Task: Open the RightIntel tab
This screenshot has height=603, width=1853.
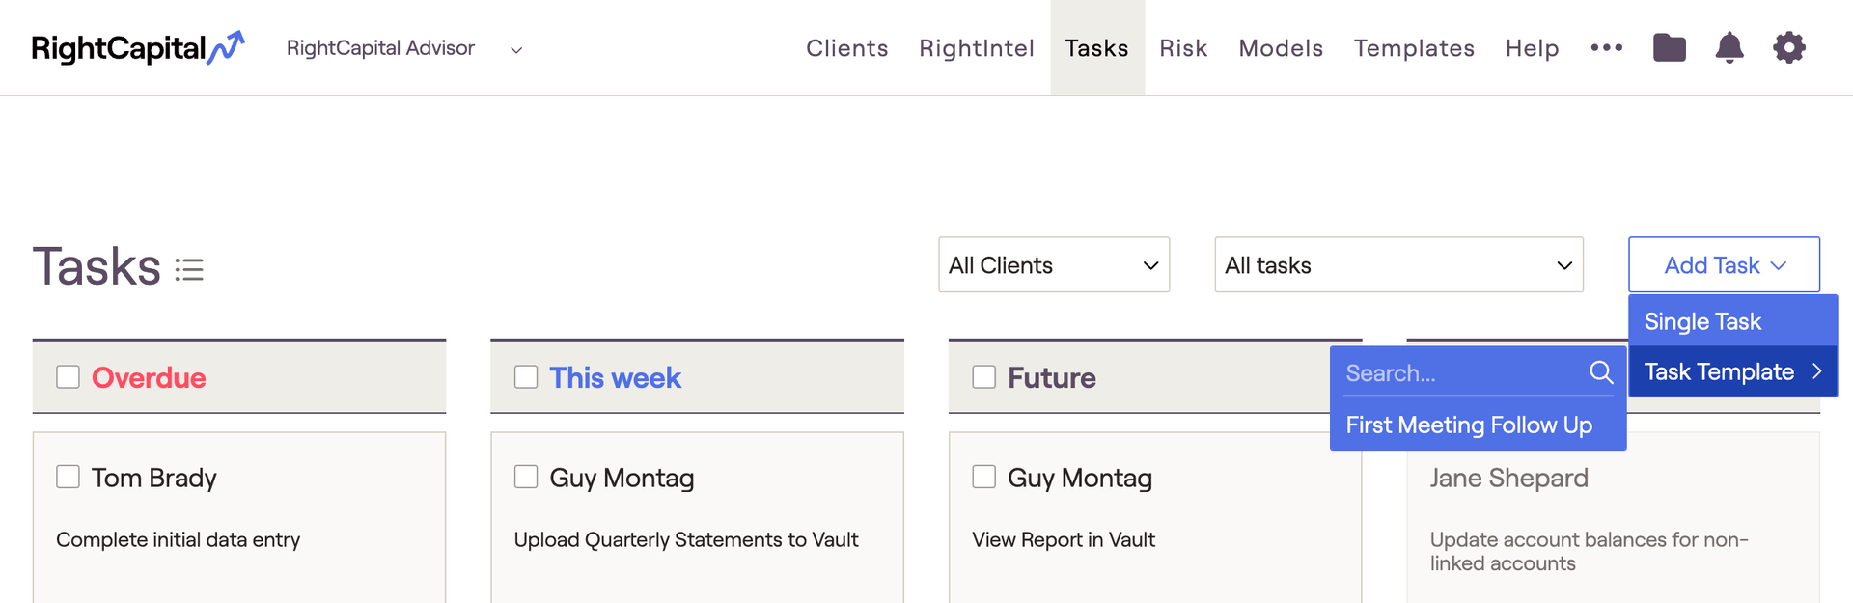Action: 977,48
